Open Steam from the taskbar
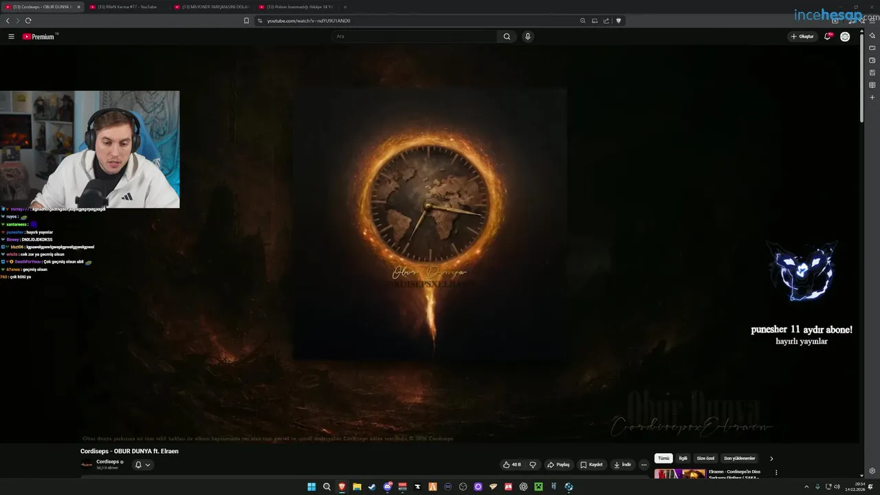 [x=372, y=487]
